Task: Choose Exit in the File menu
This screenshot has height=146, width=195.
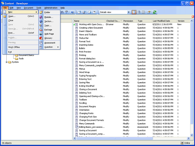Action: (x=20, y=52)
